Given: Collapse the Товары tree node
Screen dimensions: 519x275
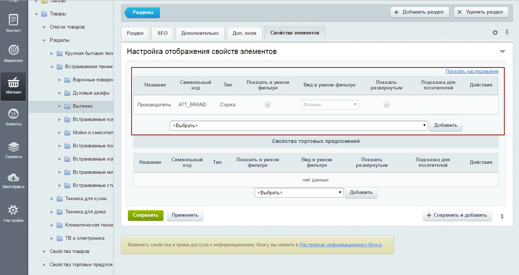Looking at the screenshot, I should coord(36,14).
